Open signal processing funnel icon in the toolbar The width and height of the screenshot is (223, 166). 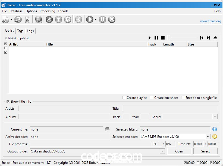[x=58, y=19]
